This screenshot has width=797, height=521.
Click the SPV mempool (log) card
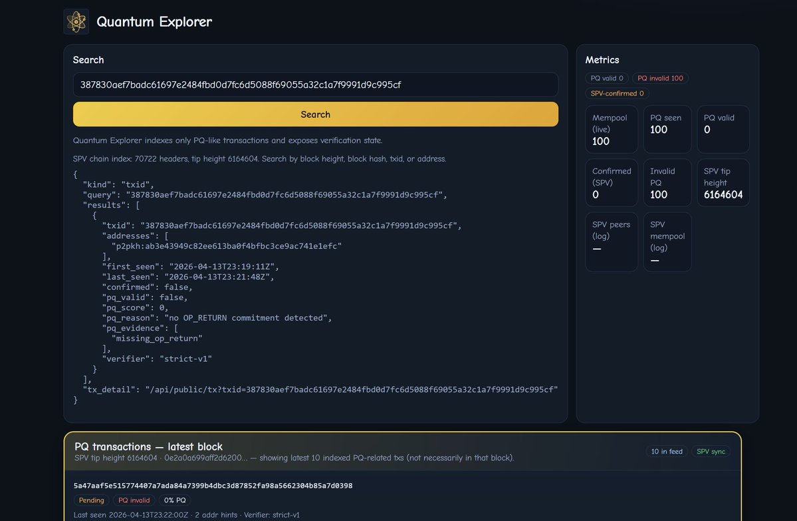click(x=667, y=242)
